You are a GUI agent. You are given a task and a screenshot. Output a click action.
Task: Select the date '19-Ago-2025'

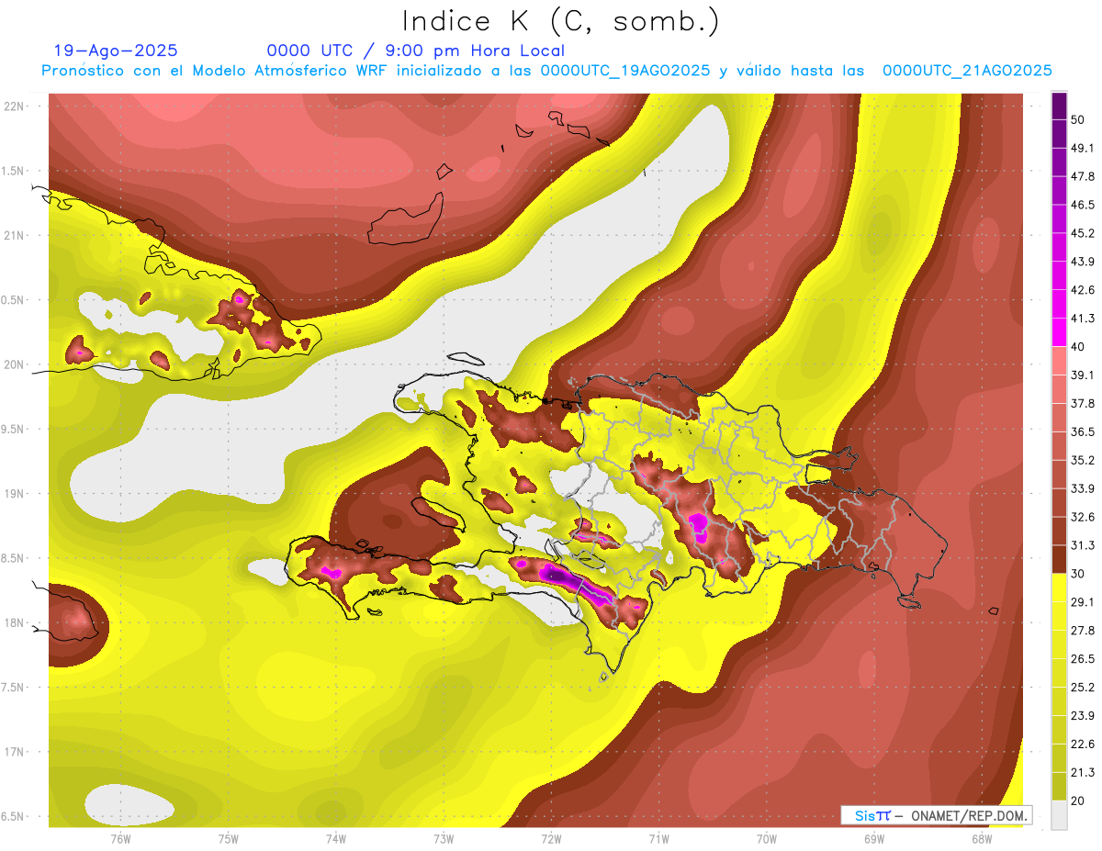pos(116,50)
